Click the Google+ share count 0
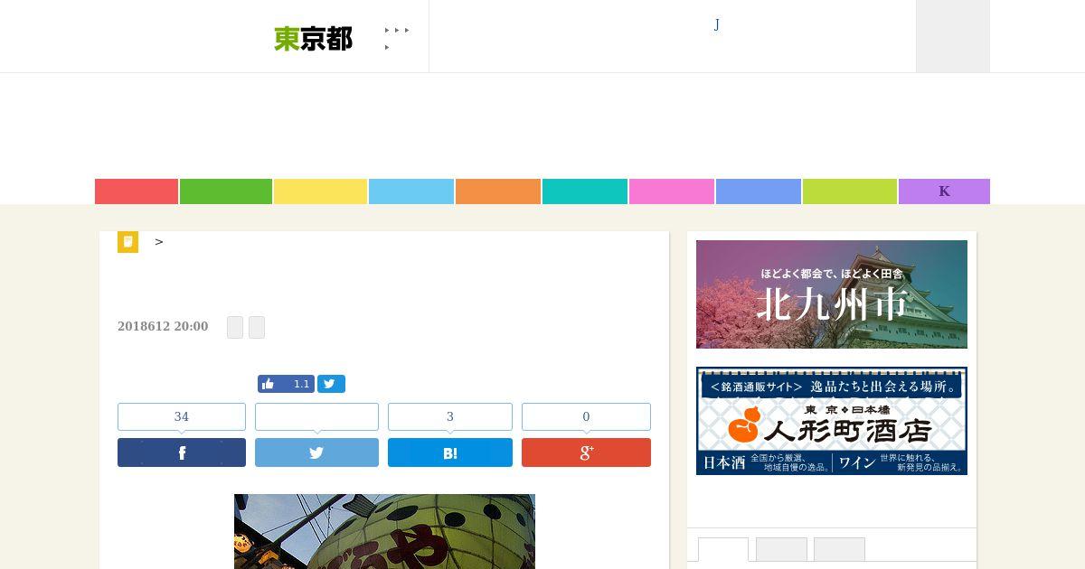Viewport: 1085px width, 569px height. (x=586, y=416)
